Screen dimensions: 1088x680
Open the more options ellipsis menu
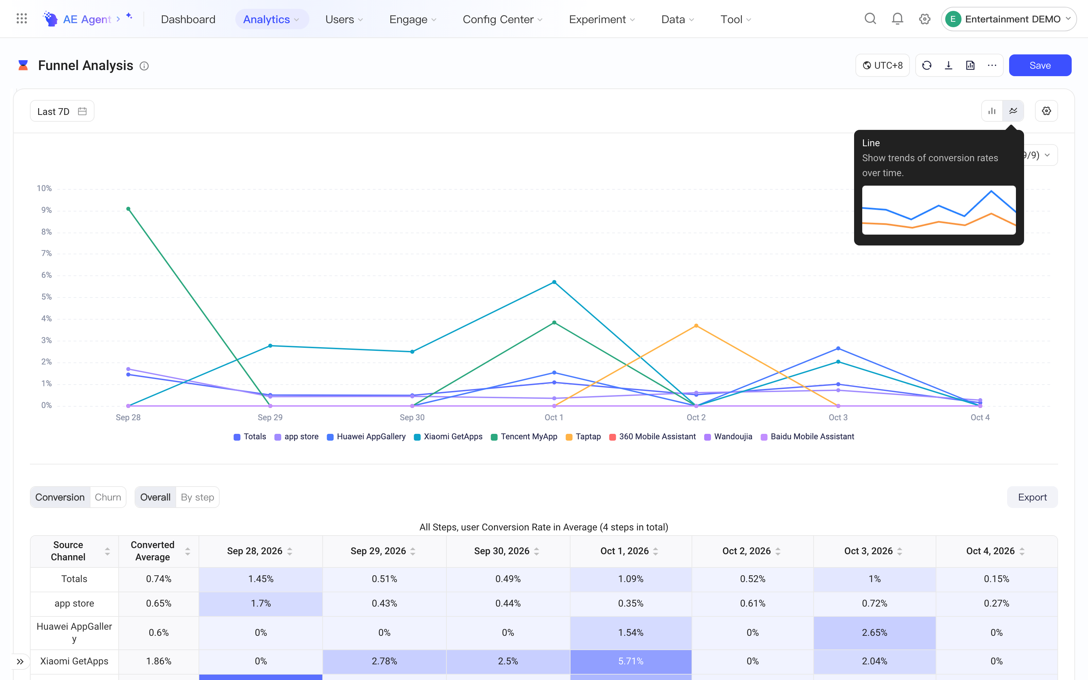click(992, 66)
